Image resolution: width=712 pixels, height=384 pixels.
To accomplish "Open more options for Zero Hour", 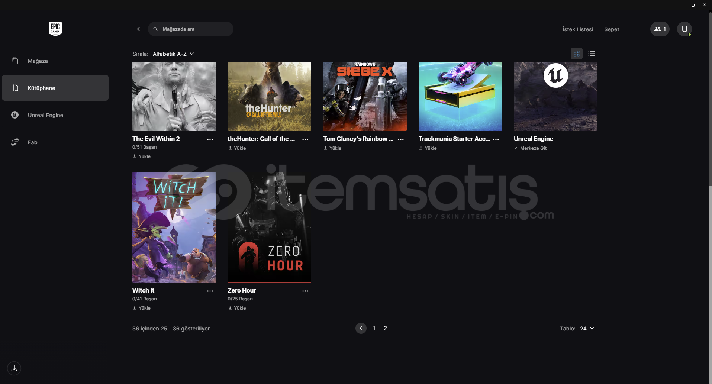I will click(305, 291).
